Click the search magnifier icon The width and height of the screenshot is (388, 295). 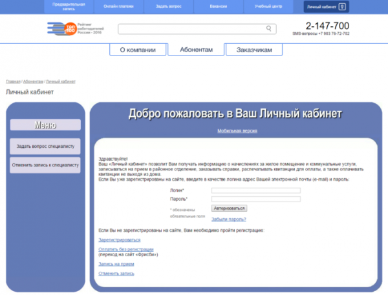269,28
